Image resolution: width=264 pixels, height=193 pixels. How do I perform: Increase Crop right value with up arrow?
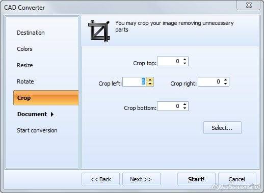click(225, 80)
